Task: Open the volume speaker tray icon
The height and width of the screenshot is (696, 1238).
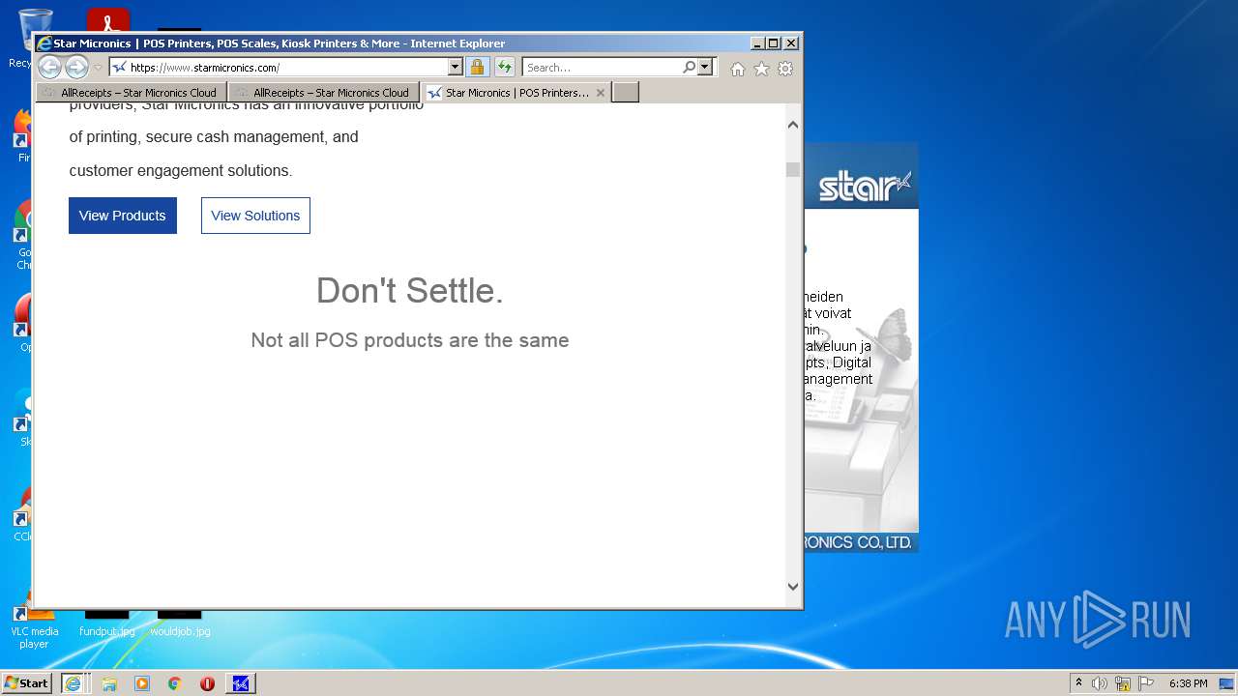Action: [x=1100, y=683]
